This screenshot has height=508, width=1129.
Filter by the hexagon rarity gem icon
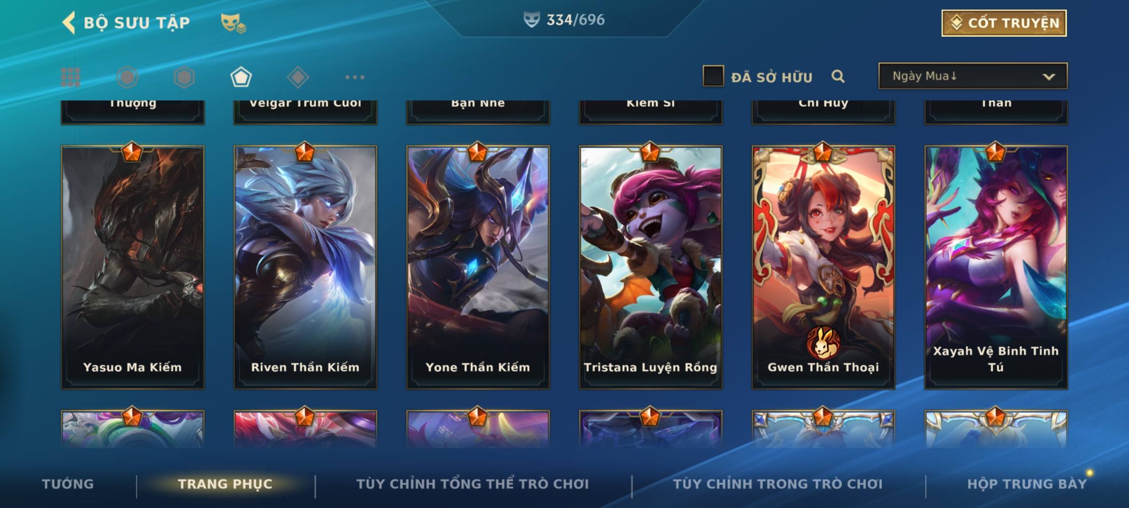pos(184,77)
